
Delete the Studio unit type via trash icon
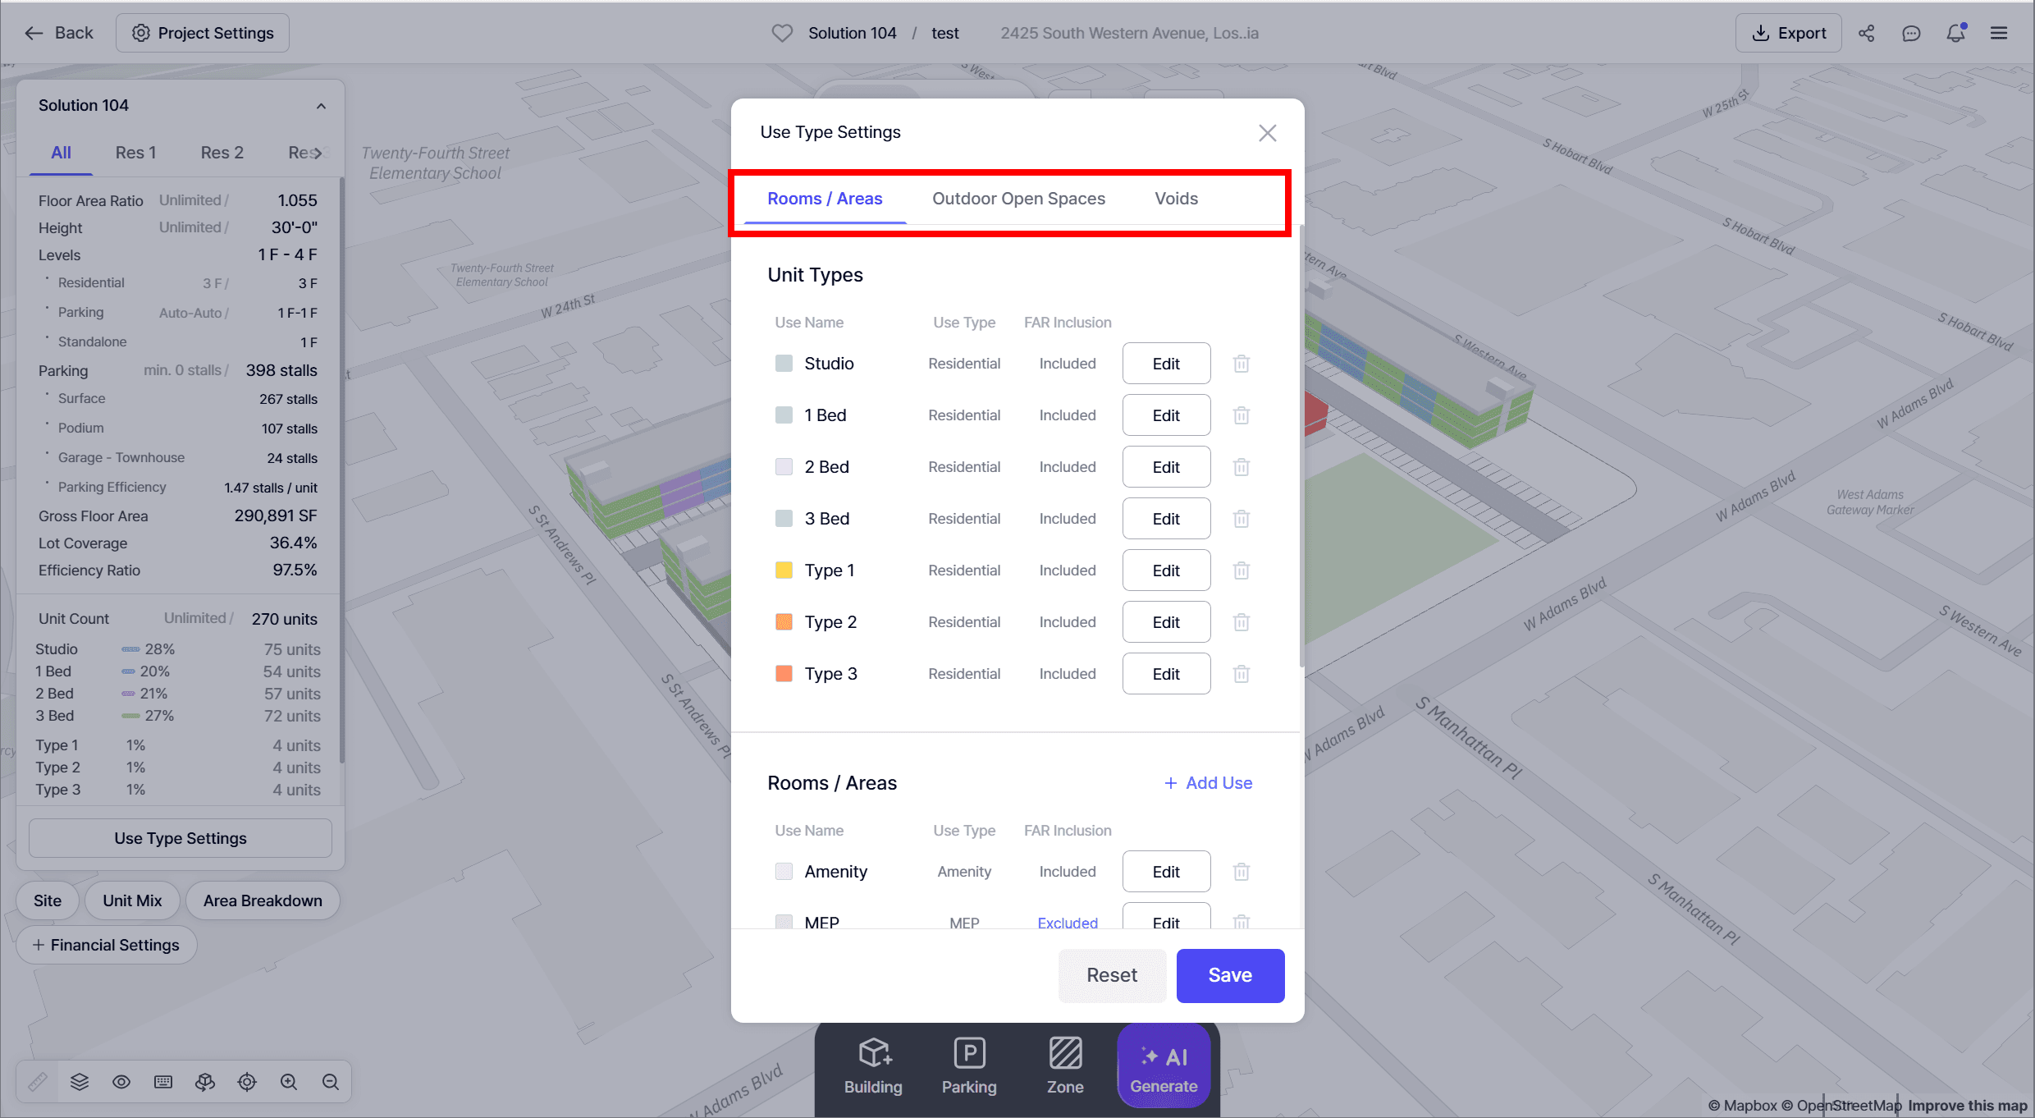(1241, 364)
